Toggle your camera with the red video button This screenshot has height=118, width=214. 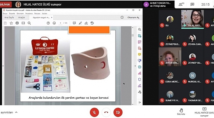(118, 112)
